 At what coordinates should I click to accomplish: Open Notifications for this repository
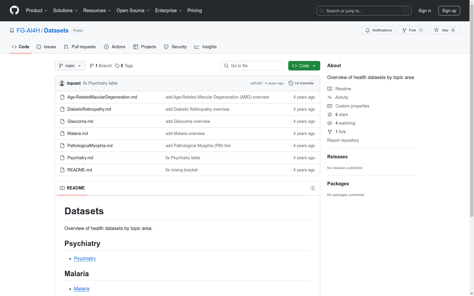[379, 30]
